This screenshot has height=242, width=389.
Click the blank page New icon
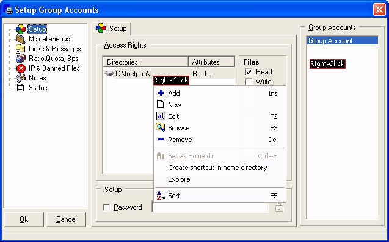pos(160,104)
